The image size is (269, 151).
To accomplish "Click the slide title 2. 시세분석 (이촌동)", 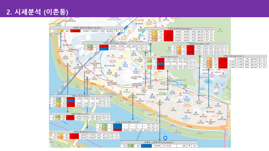I will 37,12.
